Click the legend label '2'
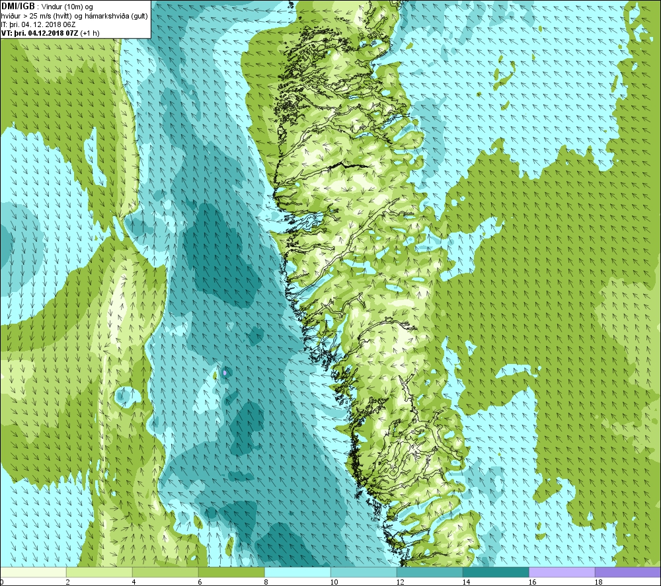The width and height of the screenshot is (661, 586). tap(67, 582)
